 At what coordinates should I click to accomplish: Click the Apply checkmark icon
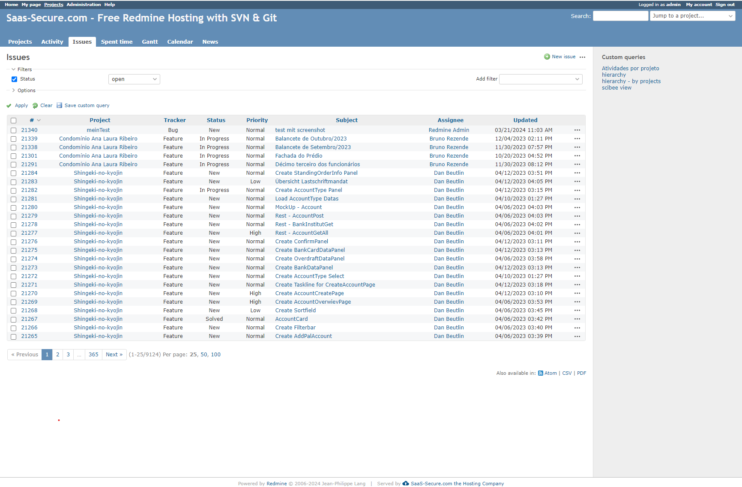click(9, 106)
